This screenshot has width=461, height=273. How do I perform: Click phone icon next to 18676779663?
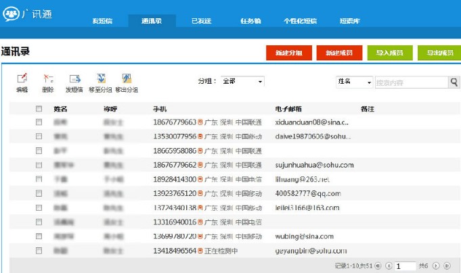(200, 122)
